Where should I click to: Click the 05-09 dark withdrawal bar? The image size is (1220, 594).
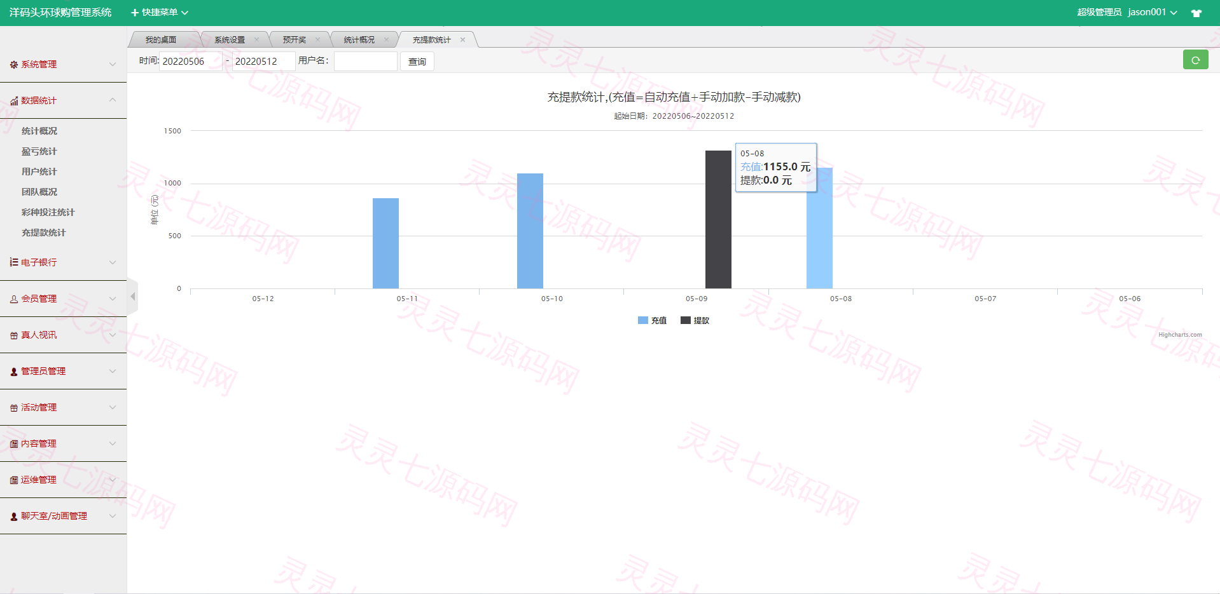tap(718, 219)
